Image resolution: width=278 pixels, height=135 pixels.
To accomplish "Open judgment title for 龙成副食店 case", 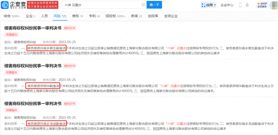I will [33, 104].
